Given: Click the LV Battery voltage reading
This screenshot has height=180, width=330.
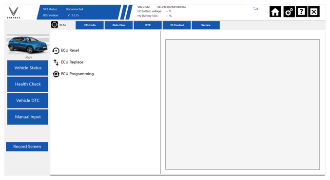Looking at the screenshot, I should [x=169, y=11].
